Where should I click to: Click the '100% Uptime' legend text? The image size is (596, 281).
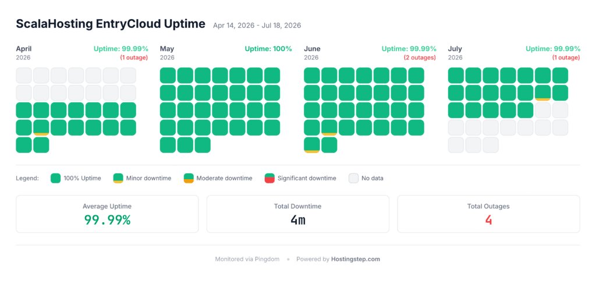tap(82, 178)
